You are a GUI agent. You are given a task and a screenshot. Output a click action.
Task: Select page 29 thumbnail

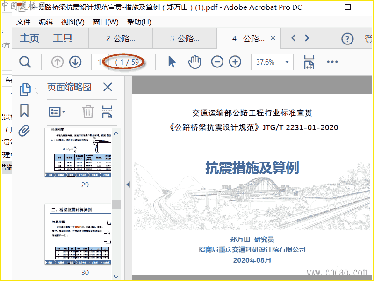(78, 153)
